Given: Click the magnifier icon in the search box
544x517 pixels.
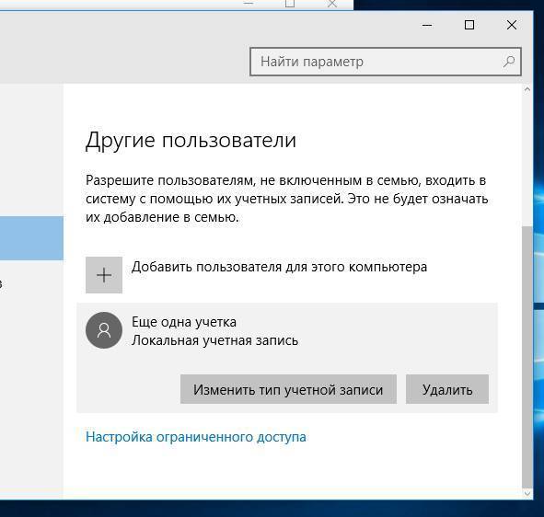Looking at the screenshot, I should 509,62.
